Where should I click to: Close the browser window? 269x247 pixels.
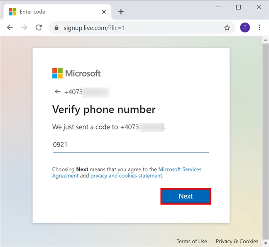[259, 7]
